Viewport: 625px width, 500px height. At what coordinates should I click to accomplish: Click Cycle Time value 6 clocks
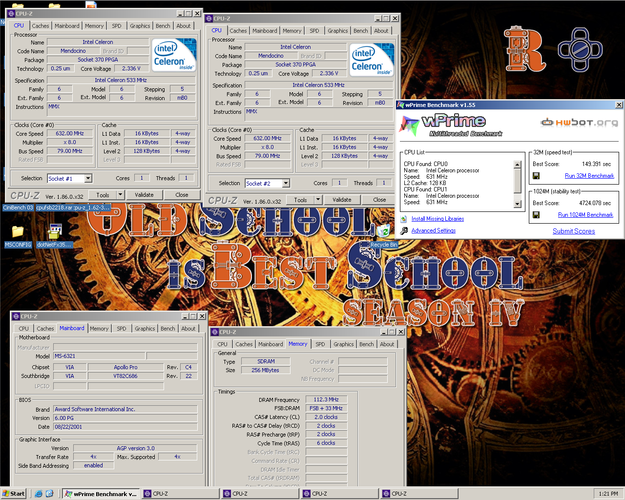point(326,443)
